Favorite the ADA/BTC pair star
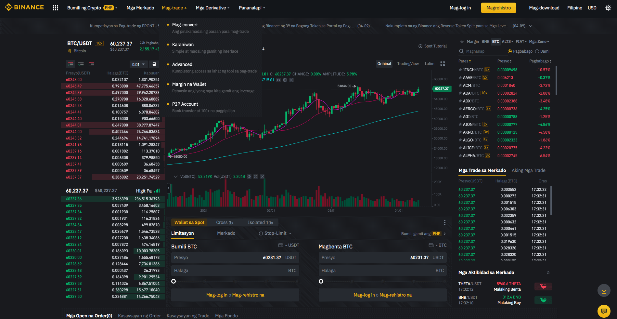Viewport: 617px width, 319px height. 460,93
